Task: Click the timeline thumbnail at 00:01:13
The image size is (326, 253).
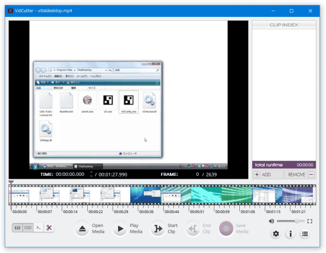Action: [x=267, y=195]
